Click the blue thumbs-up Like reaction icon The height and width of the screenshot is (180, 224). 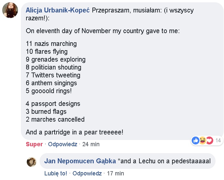pos(196,140)
